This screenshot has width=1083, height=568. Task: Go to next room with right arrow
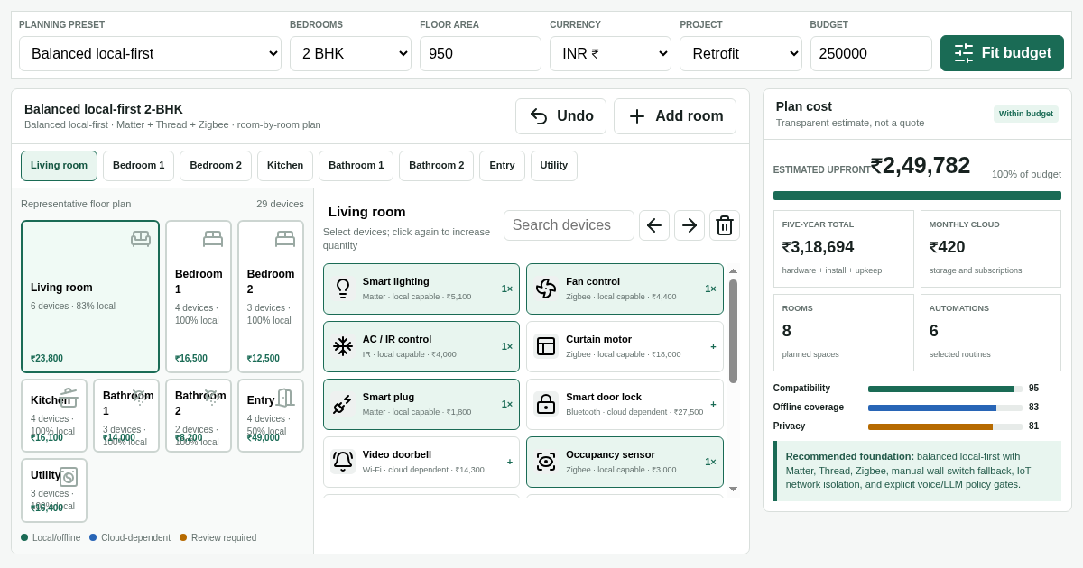[690, 225]
